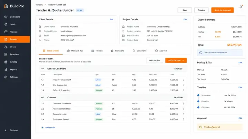This screenshot has width=248, height=139.
Task: Select Tenders in the sidebar
Action: 15,39
